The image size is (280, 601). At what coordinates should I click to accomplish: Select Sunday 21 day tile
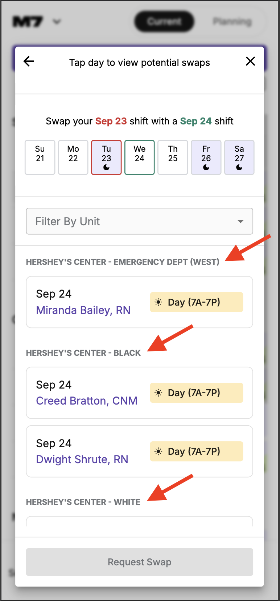[x=40, y=158]
